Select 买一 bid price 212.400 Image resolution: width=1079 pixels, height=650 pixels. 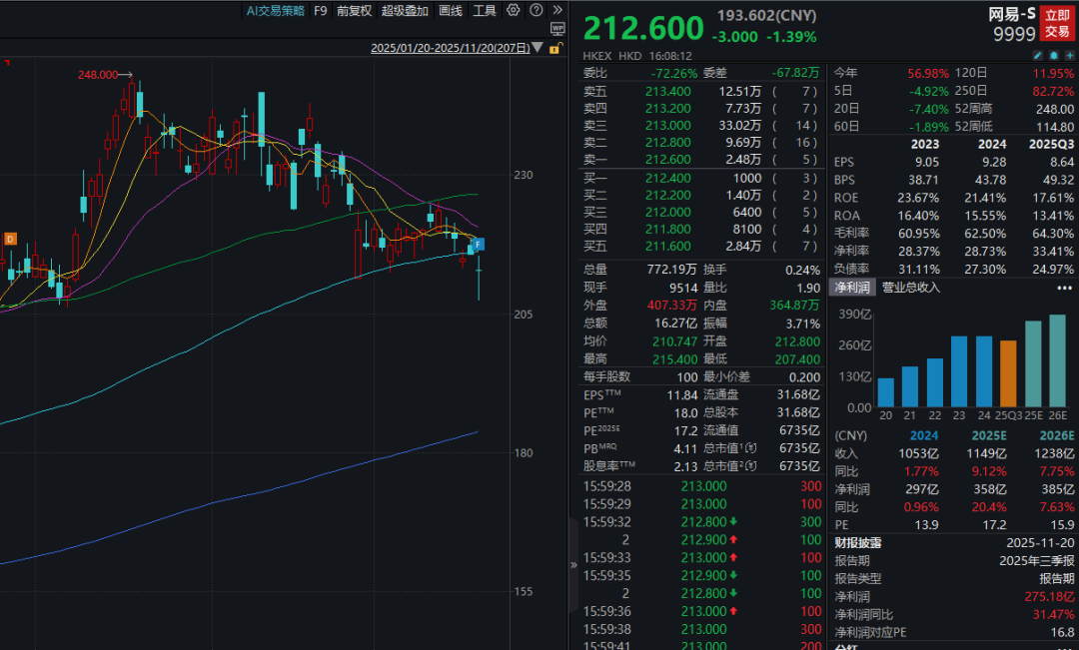coord(668,178)
